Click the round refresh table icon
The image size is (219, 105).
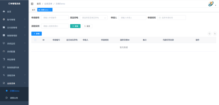pos(215,34)
